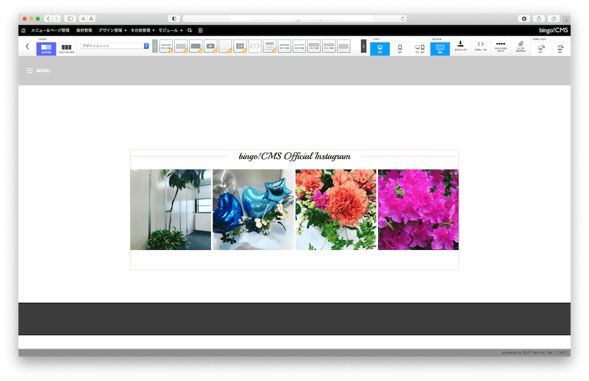Image resolution: width=589 pixels, height=381 pixels.
Task: Switch editing mode to CONTAINER
Action: tap(66, 49)
